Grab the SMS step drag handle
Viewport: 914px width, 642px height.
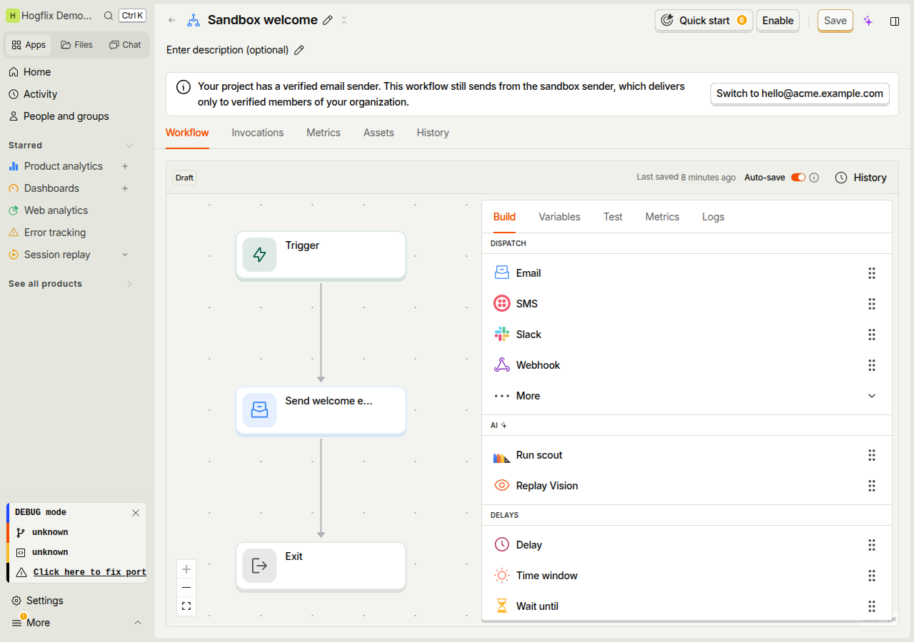click(872, 304)
